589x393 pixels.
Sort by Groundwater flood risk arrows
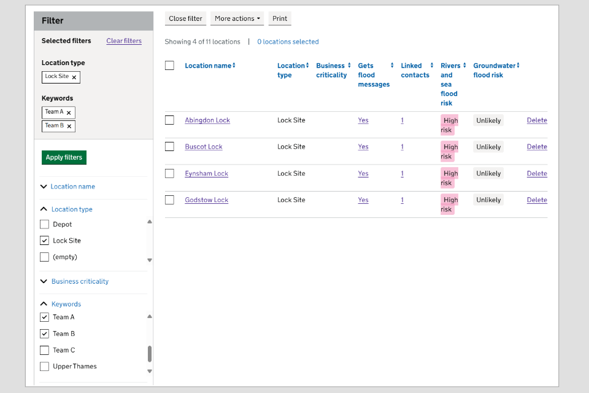[518, 66]
